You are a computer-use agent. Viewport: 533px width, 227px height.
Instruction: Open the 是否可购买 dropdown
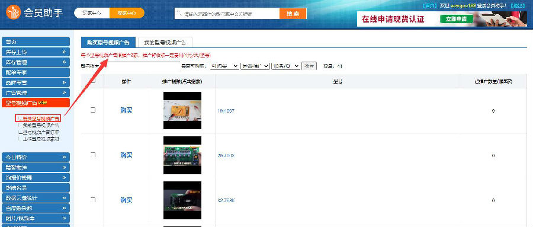click(224, 66)
